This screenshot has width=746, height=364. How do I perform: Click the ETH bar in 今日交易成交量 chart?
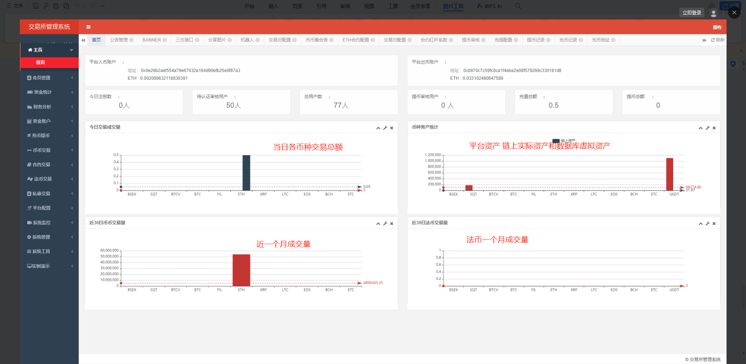(x=246, y=173)
